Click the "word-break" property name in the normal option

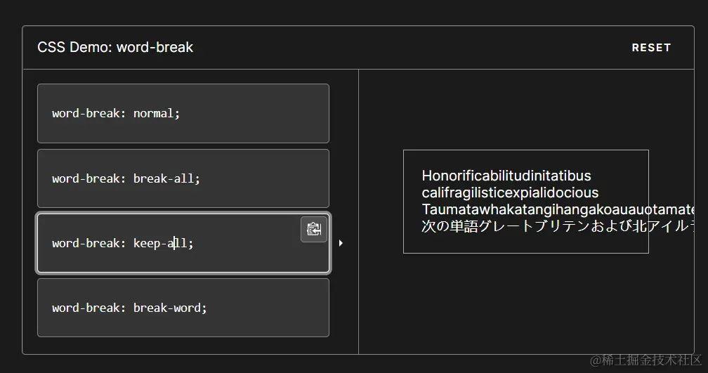86,113
